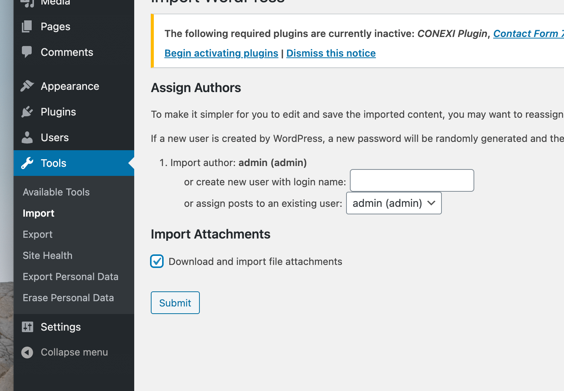Image resolution: width=564 pixels, height=391 pixels.
Task: Click the Appearance paintbrush icon
Action: pyautogui.click(x=27, y=86)
